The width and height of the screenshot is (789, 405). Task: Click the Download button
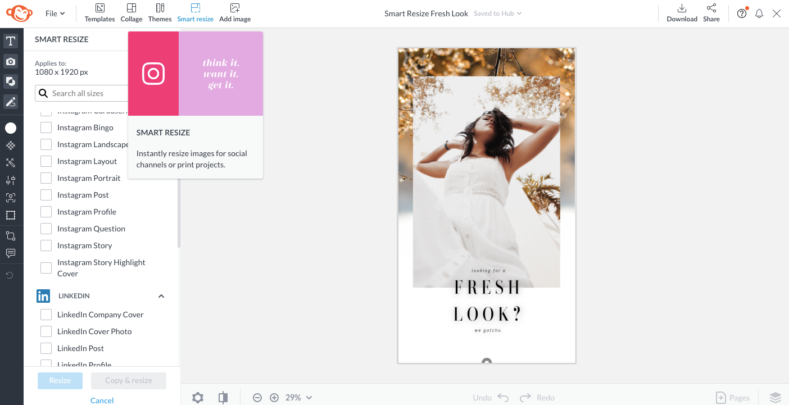[682, 13]
